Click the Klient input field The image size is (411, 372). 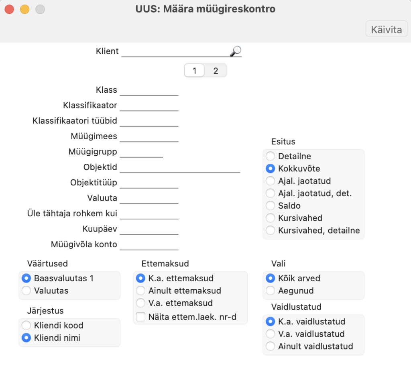176,51
